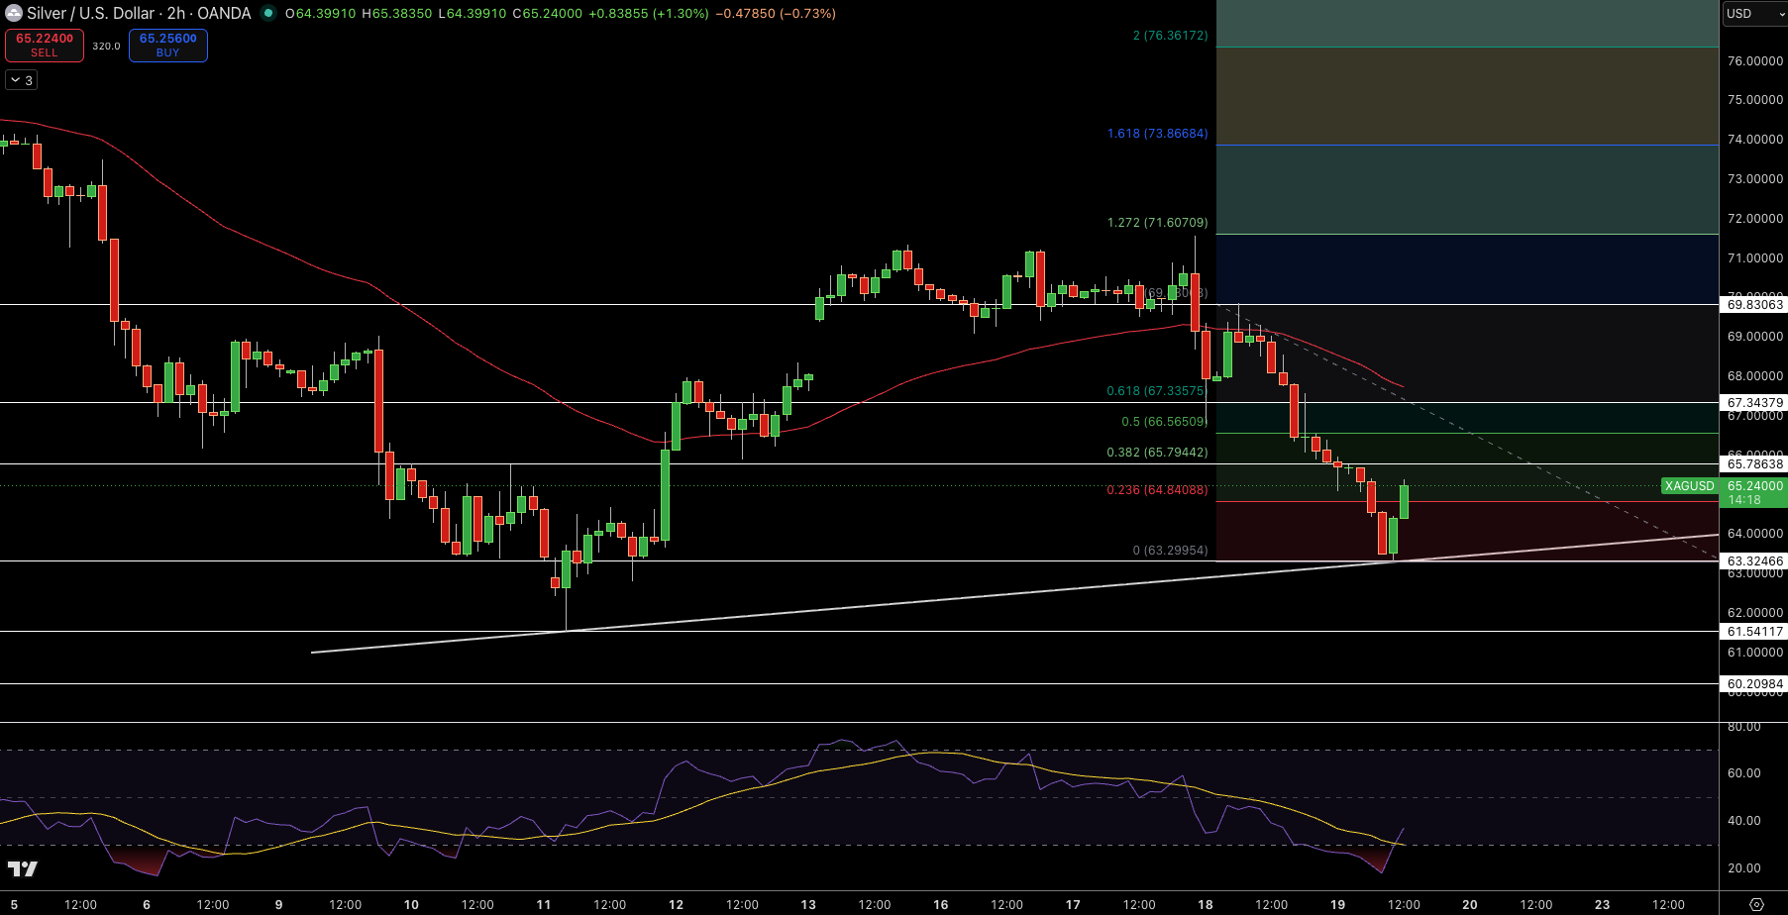Click the 76.00000 price axis label

pyautogui.click(x=1754, y=60)
